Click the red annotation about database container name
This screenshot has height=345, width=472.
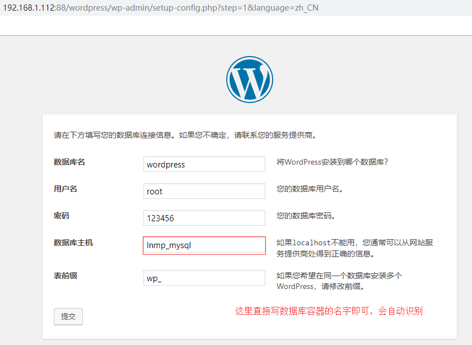(329, 311)
